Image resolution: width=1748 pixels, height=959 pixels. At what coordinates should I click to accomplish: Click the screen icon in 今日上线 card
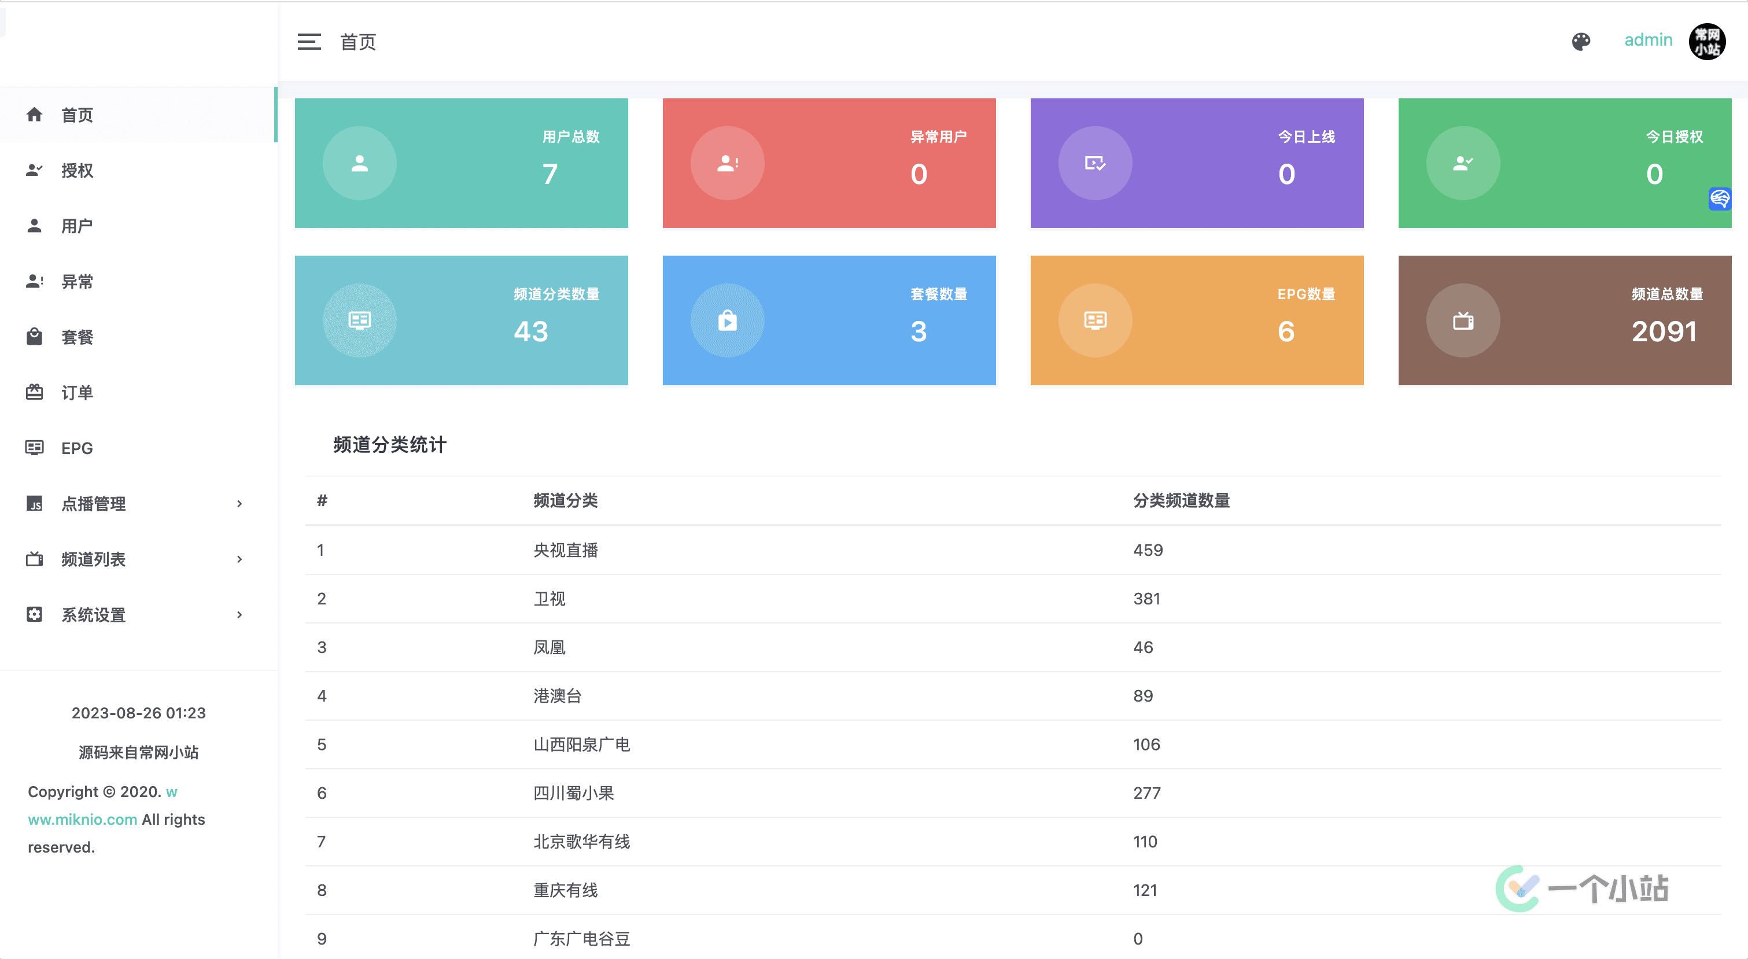point(1095,163)
